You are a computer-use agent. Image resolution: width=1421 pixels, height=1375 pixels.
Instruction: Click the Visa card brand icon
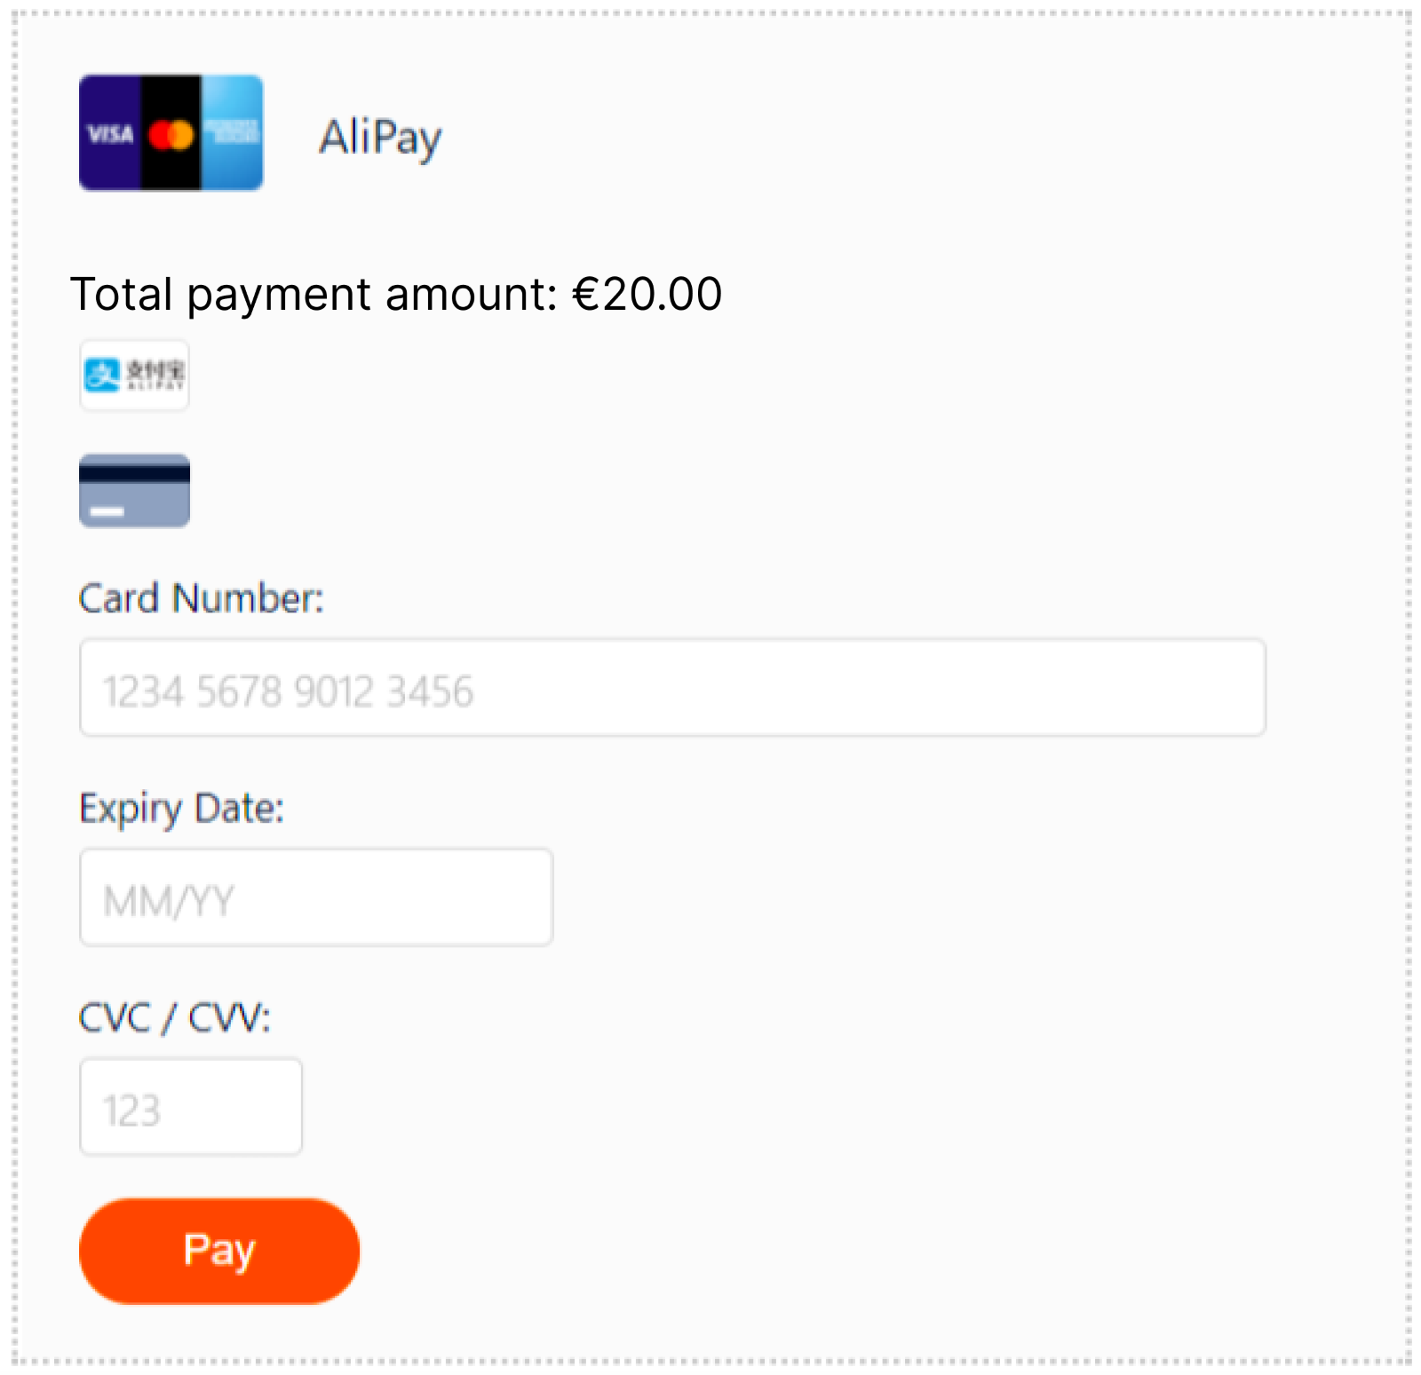[x=108, y=134]
